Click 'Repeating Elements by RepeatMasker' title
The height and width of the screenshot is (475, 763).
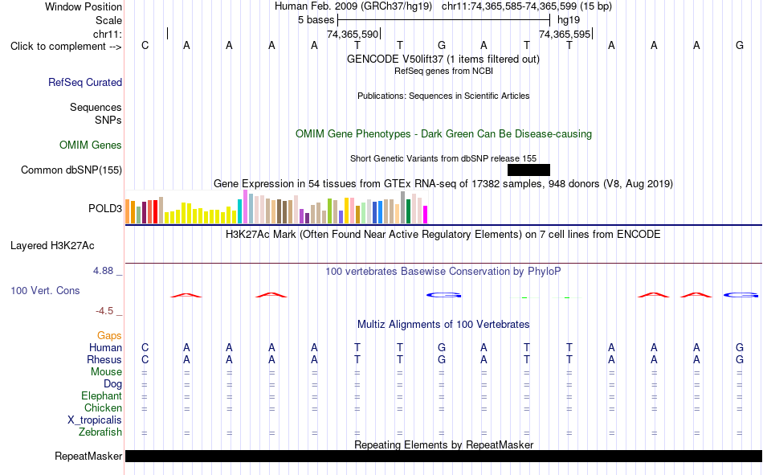click(x=444, y=444)
